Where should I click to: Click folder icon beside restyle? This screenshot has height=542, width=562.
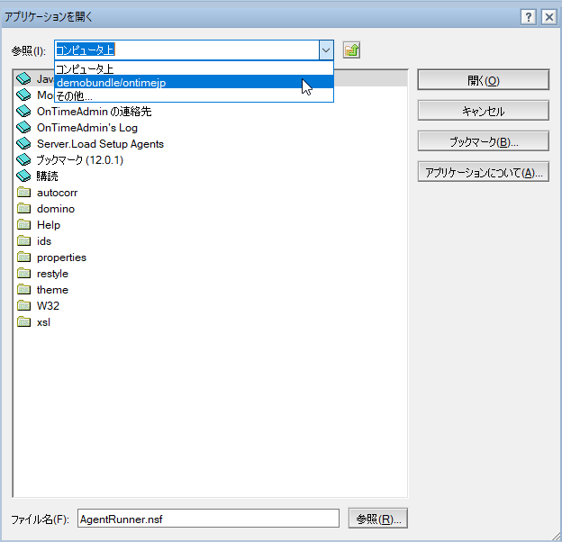[x=23, y=274]
